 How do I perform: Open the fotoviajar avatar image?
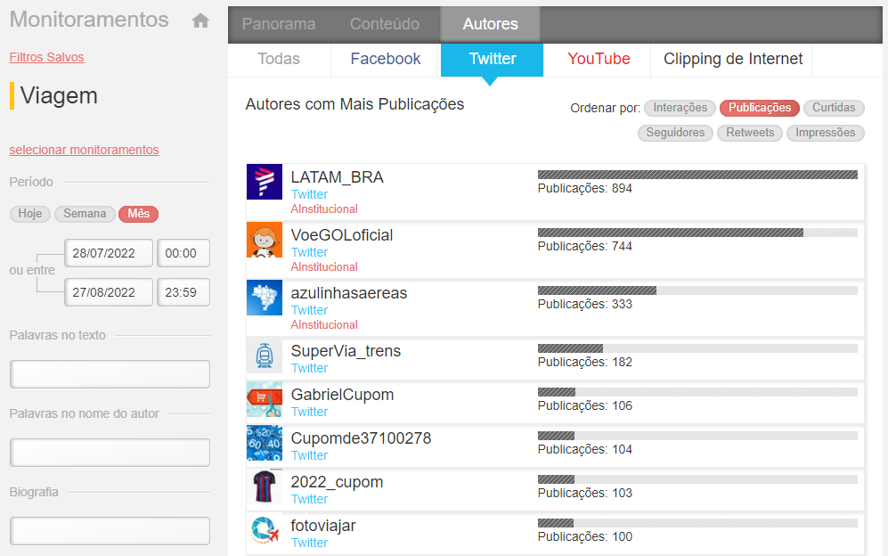pyautogui.click(x=265, y=530)
